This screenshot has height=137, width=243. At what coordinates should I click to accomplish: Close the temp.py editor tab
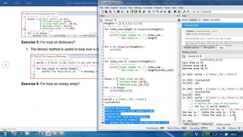click(x=115, y=20)
